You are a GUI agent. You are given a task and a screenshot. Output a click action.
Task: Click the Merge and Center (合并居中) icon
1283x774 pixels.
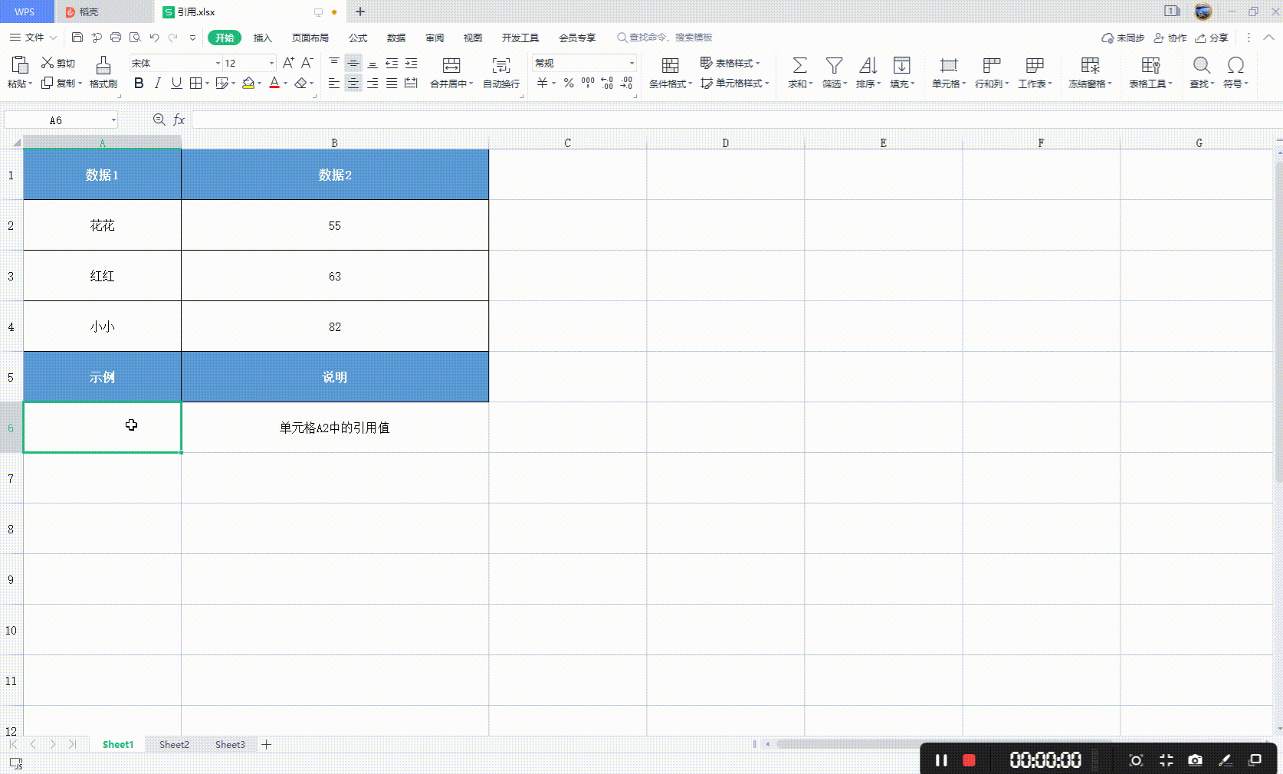pyautogui.click(x=451, y=66)
